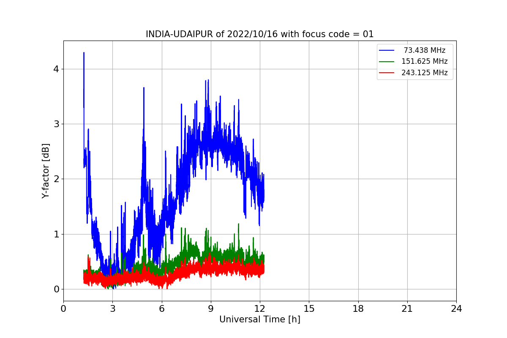This screenshot has width=507, height=338.
Task: Click y-axis tick label 1
Action: pos(56,234)
